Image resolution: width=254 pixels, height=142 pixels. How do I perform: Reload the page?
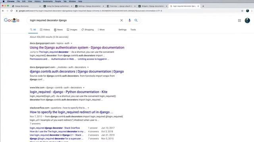click(12, 11)
